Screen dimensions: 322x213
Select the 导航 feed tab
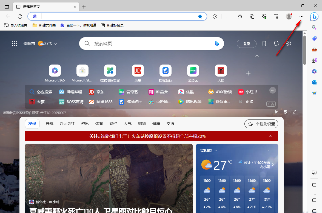pyautogui.click(x=49, y=124)
